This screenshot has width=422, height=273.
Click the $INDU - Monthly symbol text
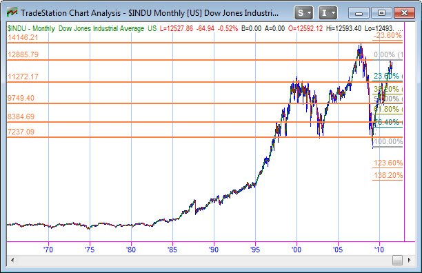point(31,28)
